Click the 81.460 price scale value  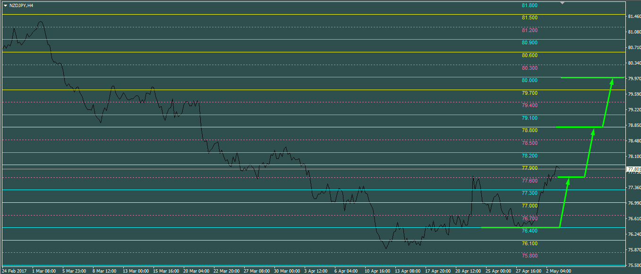pos(634,17)
